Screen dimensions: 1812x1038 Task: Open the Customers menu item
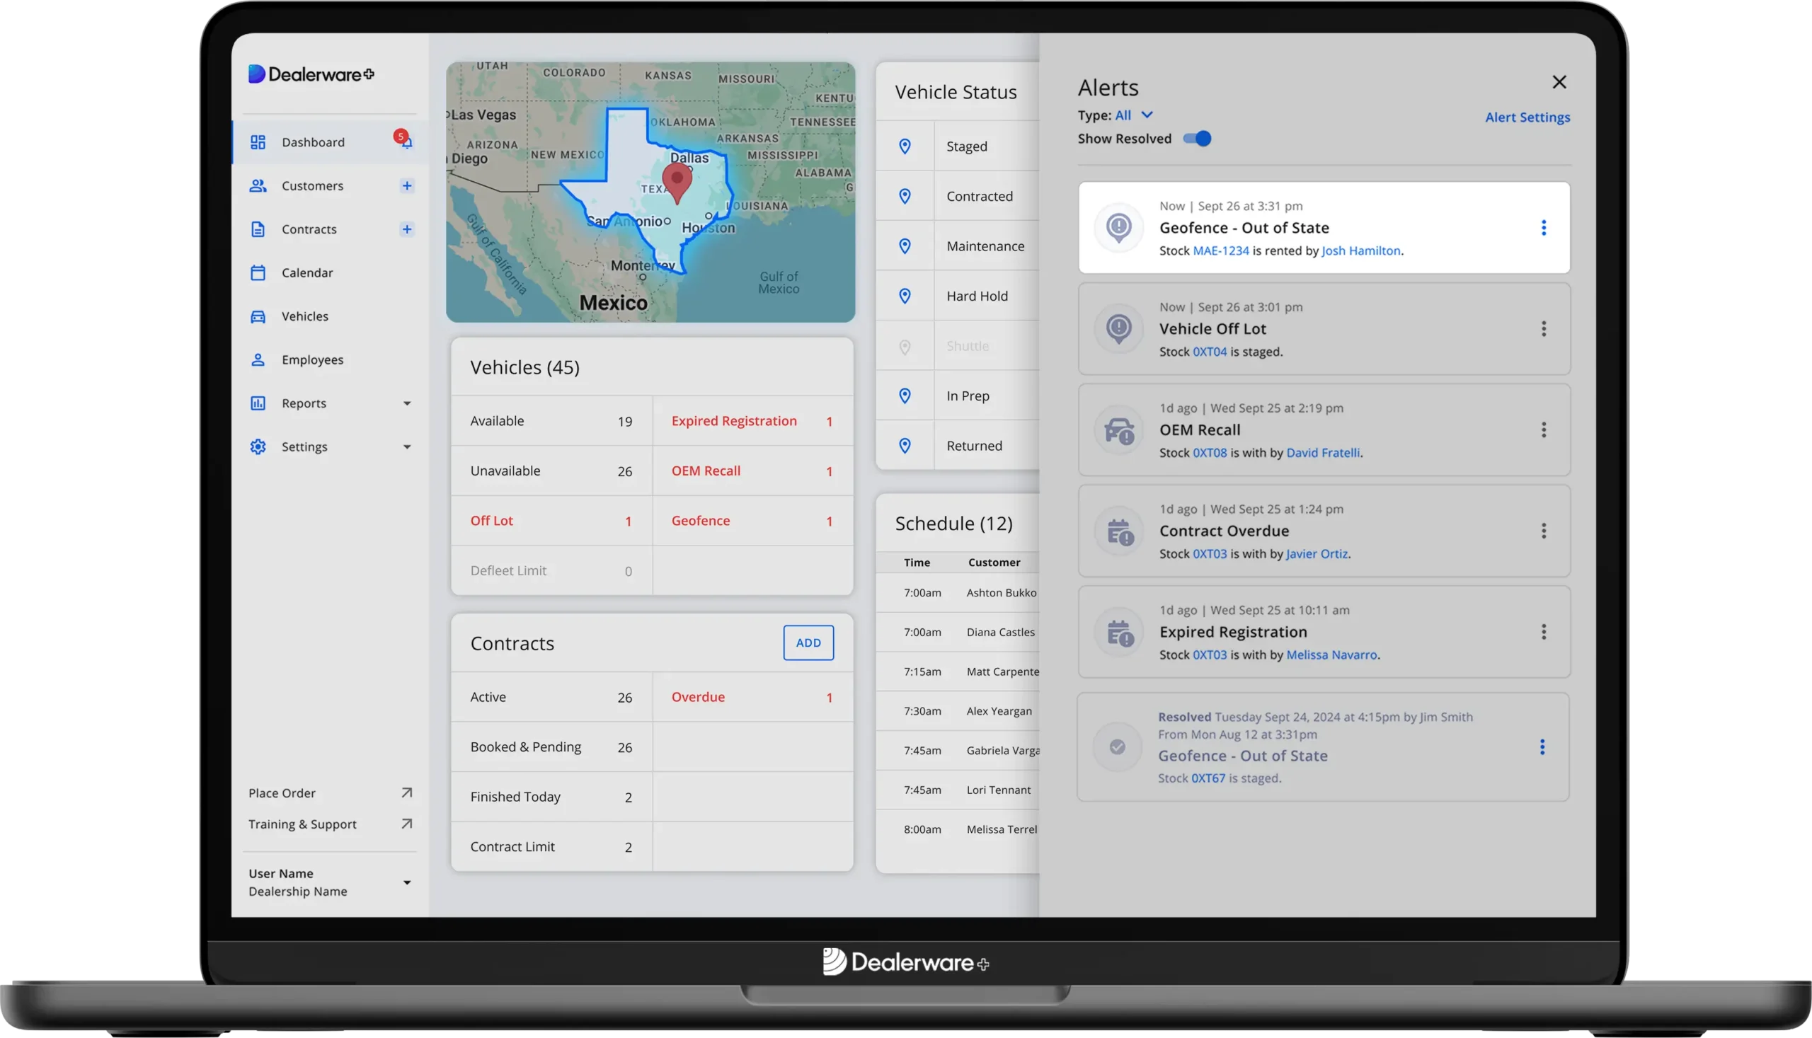[329, 186]
